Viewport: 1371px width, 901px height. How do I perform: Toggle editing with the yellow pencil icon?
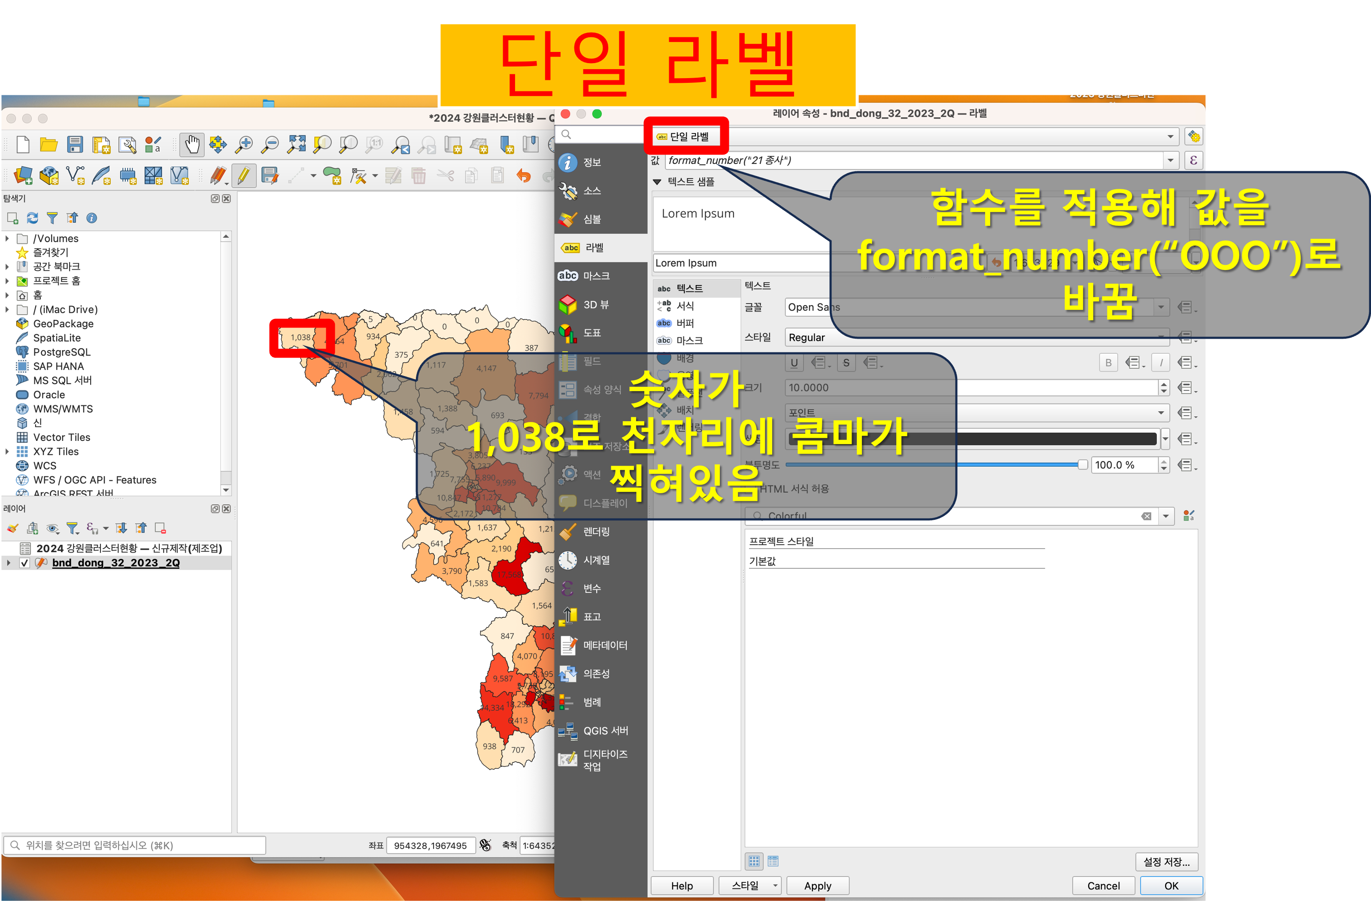(x=243, y=176)
